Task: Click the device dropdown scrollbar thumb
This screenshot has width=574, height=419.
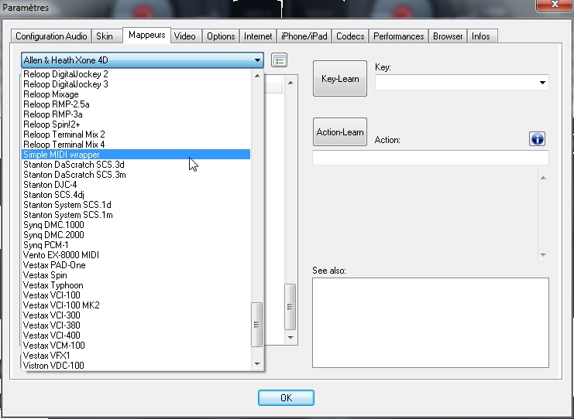Action: point(257,325)
